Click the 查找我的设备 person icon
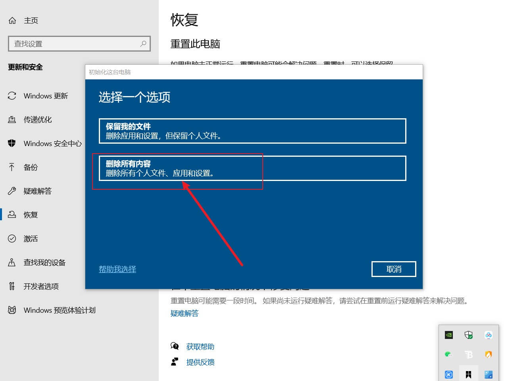508x381 pixels. tap(12, 262)
